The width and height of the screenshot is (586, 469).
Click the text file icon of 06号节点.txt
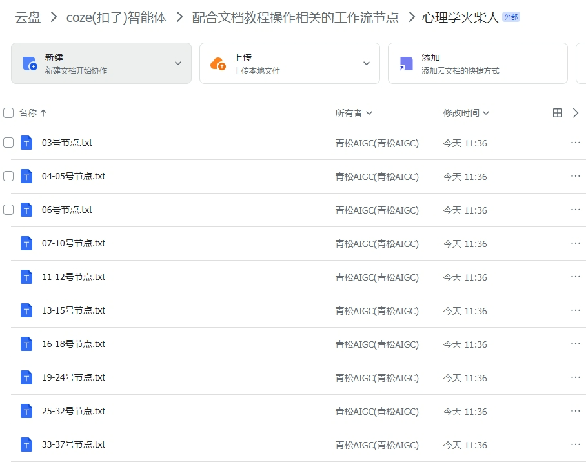(26, 210)
